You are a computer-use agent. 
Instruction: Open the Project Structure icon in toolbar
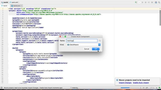click(156, 2)
